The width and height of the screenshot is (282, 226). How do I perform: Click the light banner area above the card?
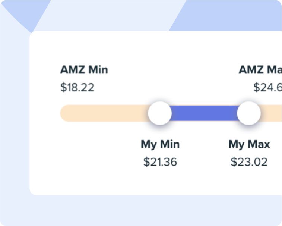coord(112,15)
